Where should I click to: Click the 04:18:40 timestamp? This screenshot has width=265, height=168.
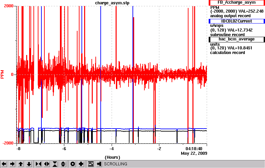pos(194,149)
